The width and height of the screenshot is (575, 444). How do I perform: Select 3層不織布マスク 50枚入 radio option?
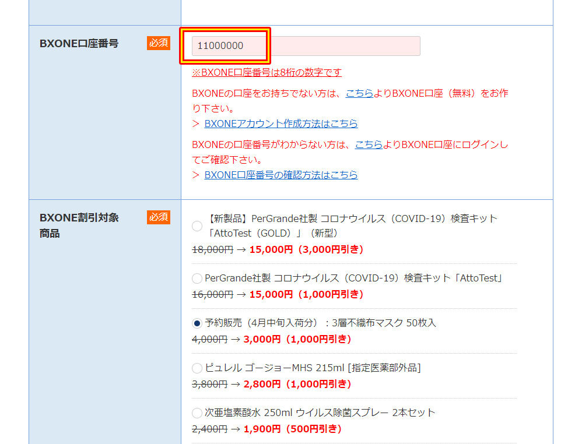[197, 323]
